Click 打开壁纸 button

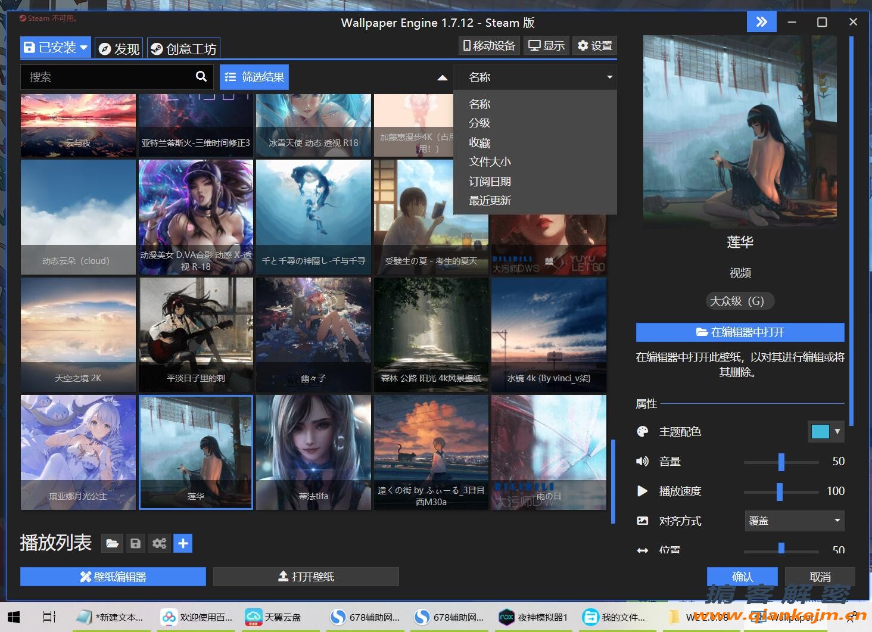click(x=306, y=577)
